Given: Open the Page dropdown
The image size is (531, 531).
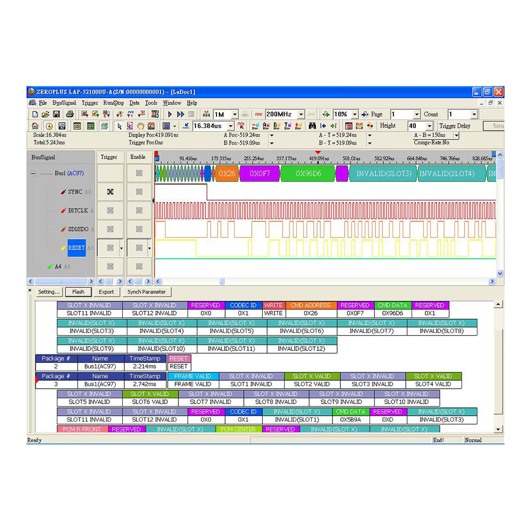Looking at the screenshot, I should pyautogui.click(x=417, y=115).
